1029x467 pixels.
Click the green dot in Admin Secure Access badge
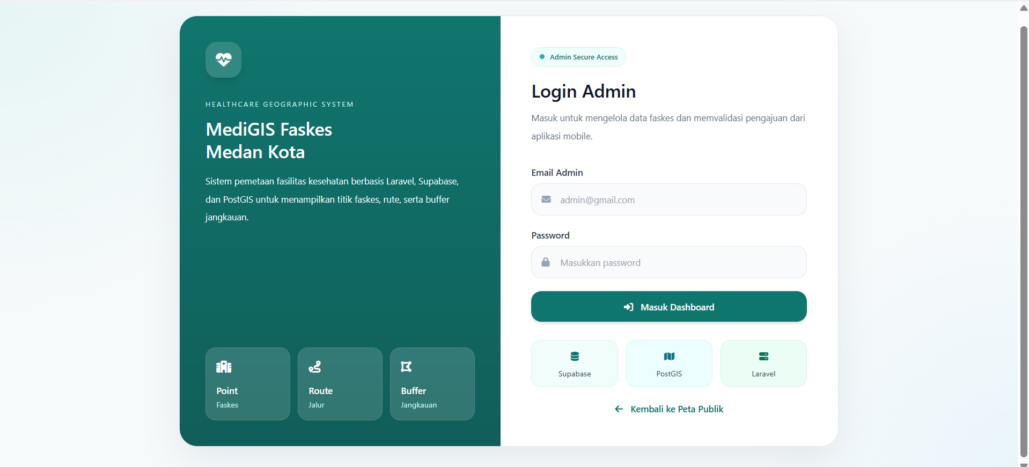tap(542, 57)
